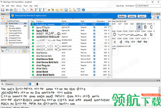Click the Uninstall font I- icon
The width and height of the screenshot is (161, 108).
tap(44, 10)
